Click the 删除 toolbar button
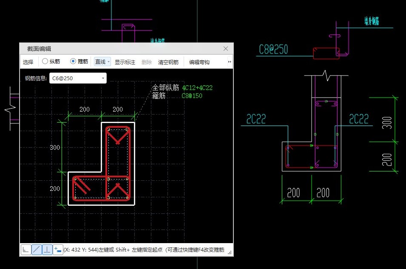Viewport: 406px width, 269px height. point(147,62)
